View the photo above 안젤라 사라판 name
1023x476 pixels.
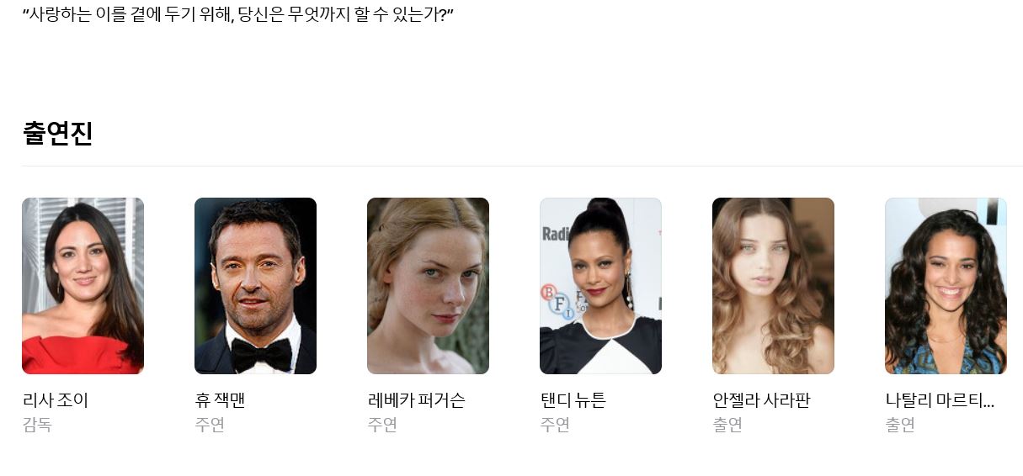[x=773, y=286]
